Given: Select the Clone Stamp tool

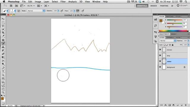Looking at the screenshot, I should [3, 47].
